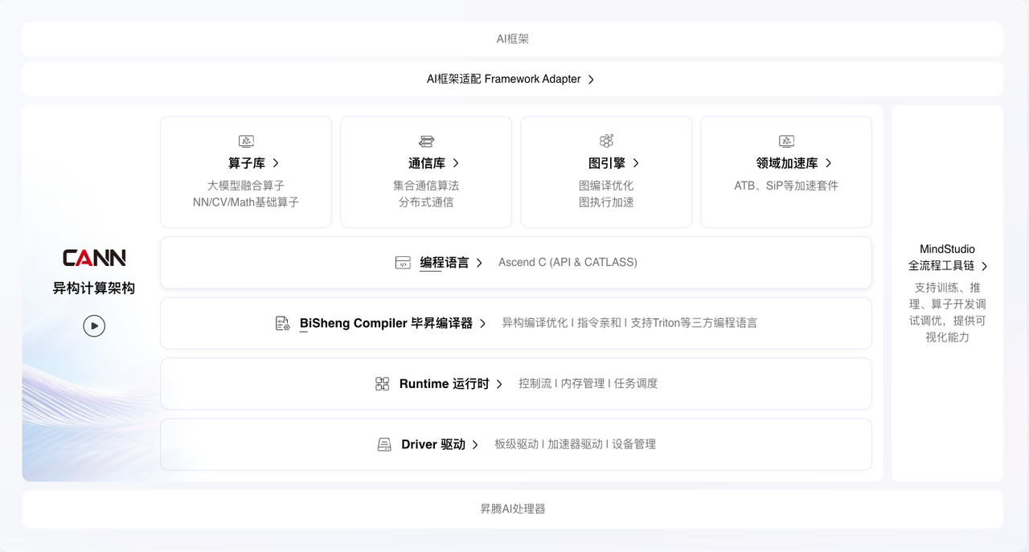Click the 图引擎 icon
The height and width of the screenshot is (552, 1029).
point(606,141)
